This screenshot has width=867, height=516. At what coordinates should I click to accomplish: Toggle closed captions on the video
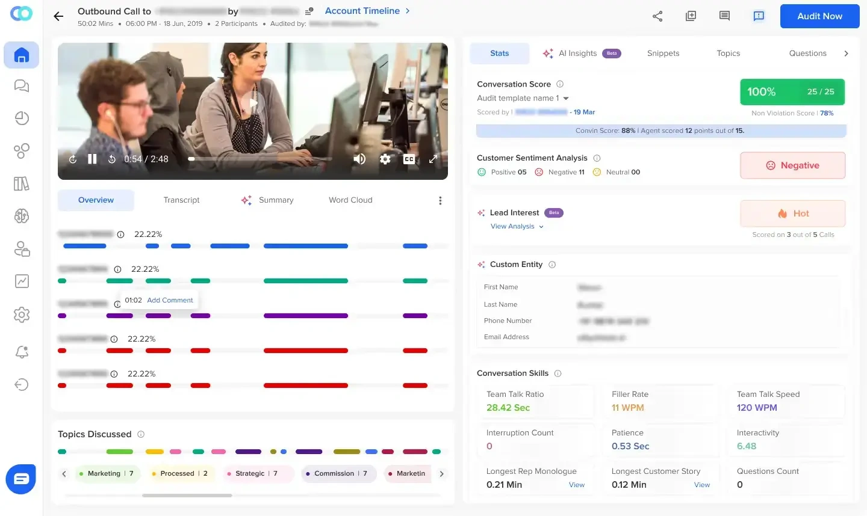click(x=409, y=159)
